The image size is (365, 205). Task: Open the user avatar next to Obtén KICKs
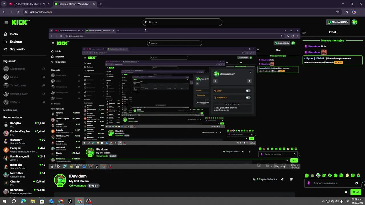[x=354, y=22]
